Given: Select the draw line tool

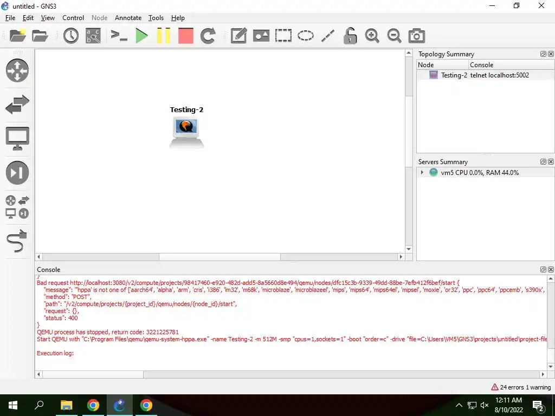Looking at the screenshot, I should pos(328,36).
